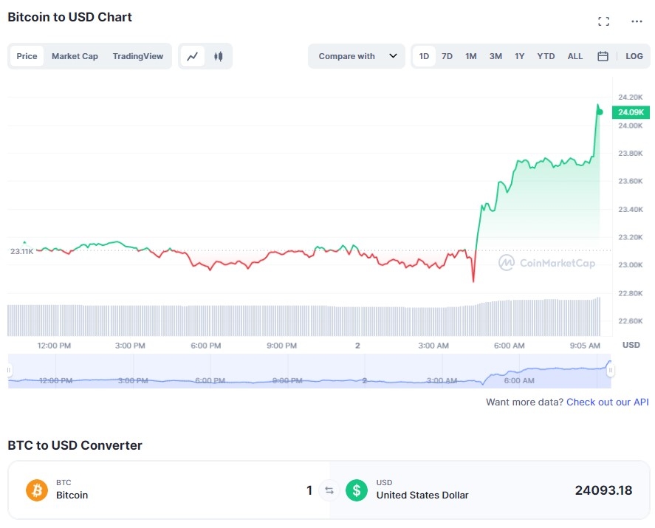Select the YTD time range button
The image size is (655, 528).
pyautogui.click(x=546, y=56)
